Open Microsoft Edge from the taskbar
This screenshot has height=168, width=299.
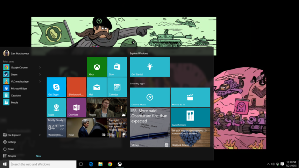click(x=91, y=164)
